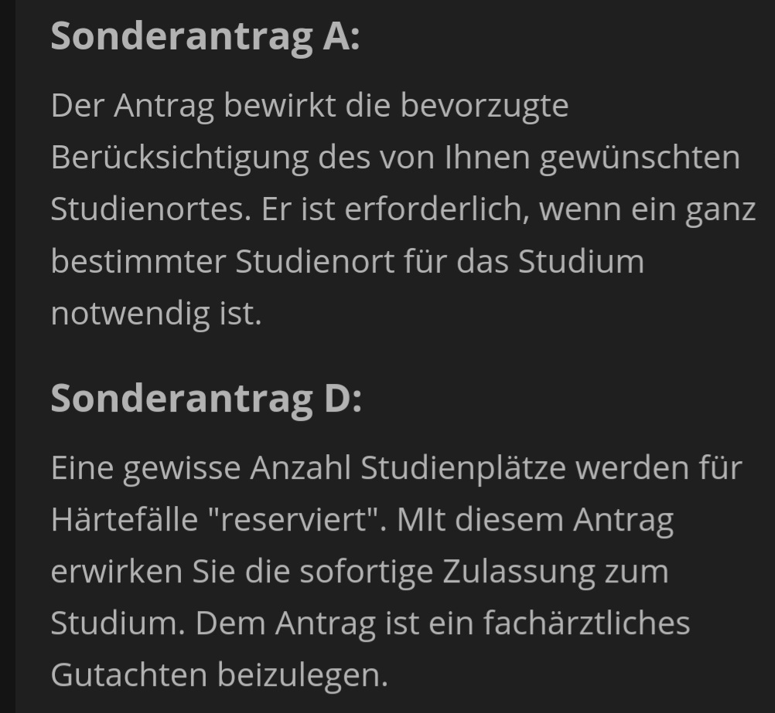Click the word "Studienortes"
Screen dimensions: 775x713
pyautogui.click(x=151, y=209)
